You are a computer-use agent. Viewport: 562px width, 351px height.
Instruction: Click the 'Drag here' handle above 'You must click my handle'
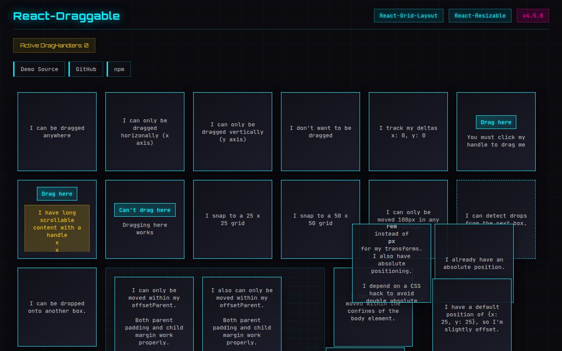(x=496, y=122)
